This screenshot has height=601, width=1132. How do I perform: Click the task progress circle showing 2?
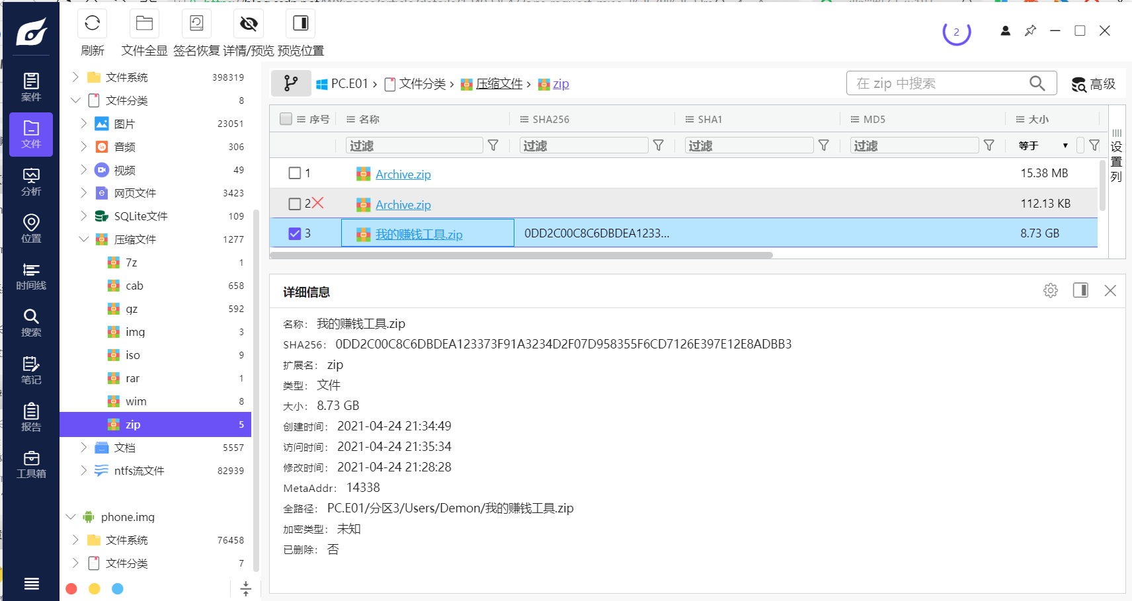pos(956,32)
